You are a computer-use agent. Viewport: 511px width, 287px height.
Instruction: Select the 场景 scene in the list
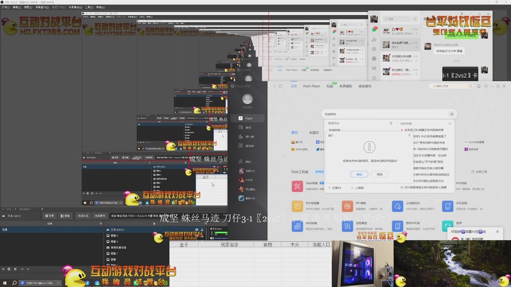(x=52, y=230)
